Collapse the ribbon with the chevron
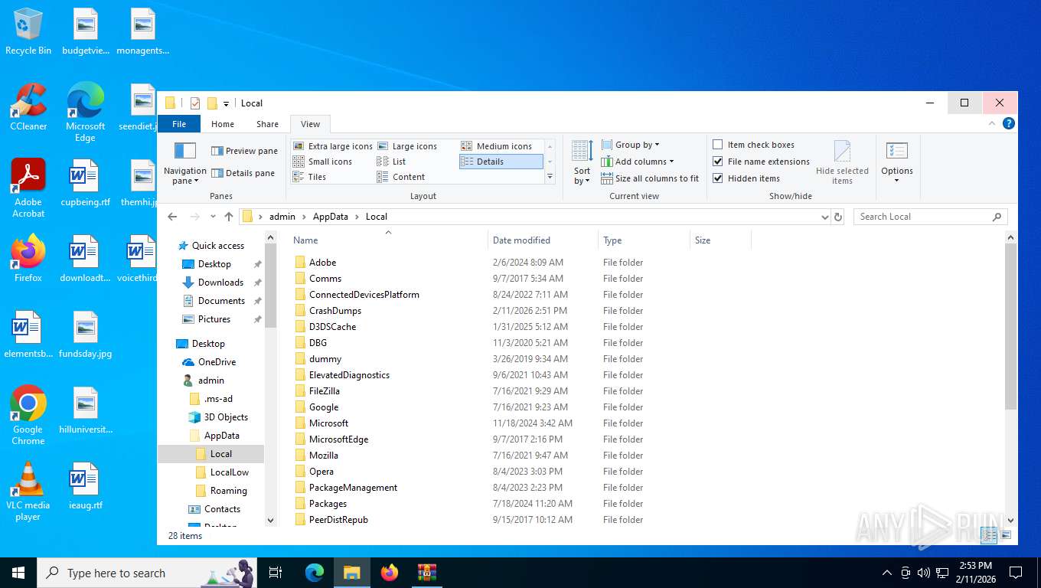The height and width of the screenshot is (588, 1041). click(992, 123)
